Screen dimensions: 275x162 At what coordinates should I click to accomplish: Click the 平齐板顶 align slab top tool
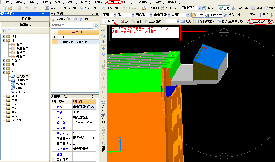(150, 8)
